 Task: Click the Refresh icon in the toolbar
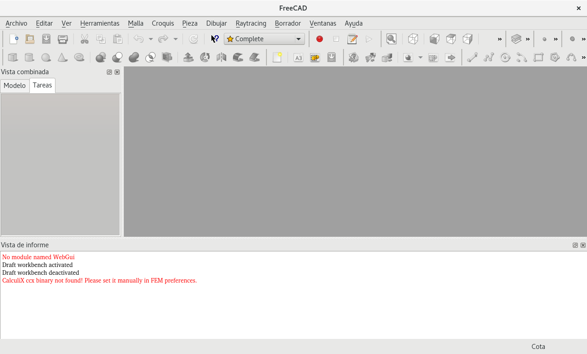tap(194, 39)
